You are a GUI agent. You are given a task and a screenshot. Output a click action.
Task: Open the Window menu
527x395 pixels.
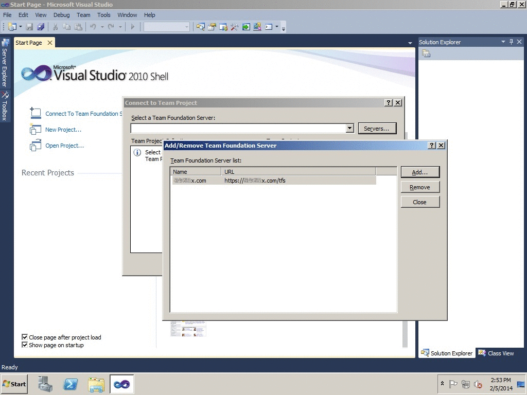pos(127,15)
